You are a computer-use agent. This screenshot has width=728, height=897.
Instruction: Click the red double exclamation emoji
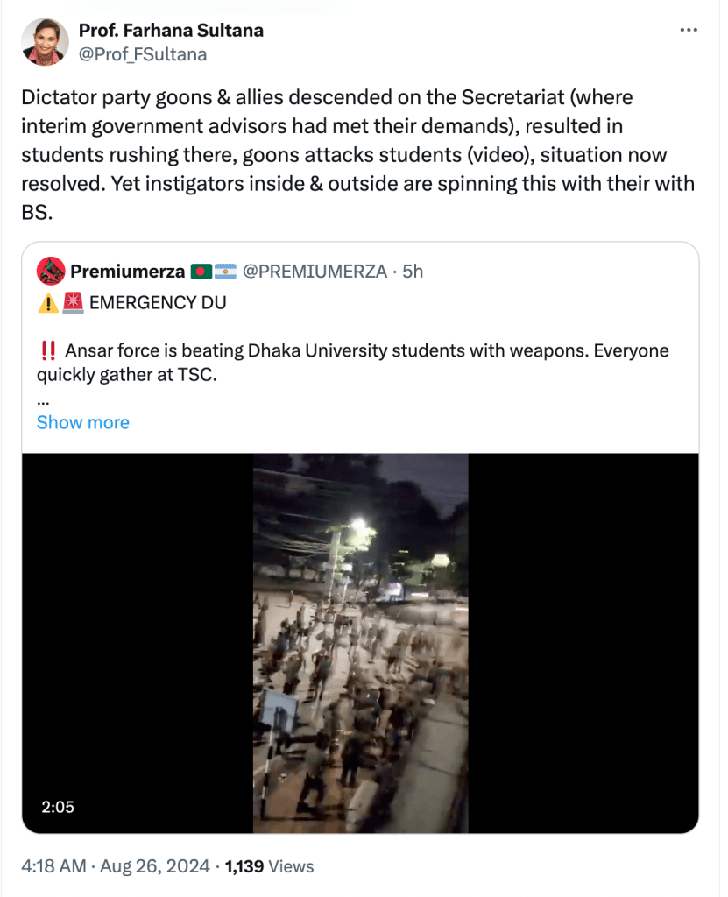[48, 351]
